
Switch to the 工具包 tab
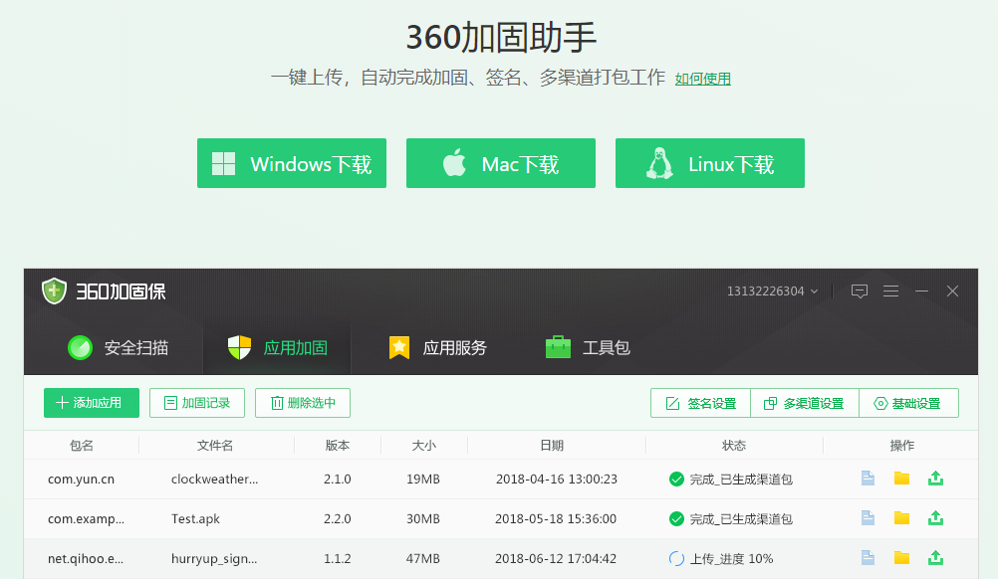click(588, 347)
